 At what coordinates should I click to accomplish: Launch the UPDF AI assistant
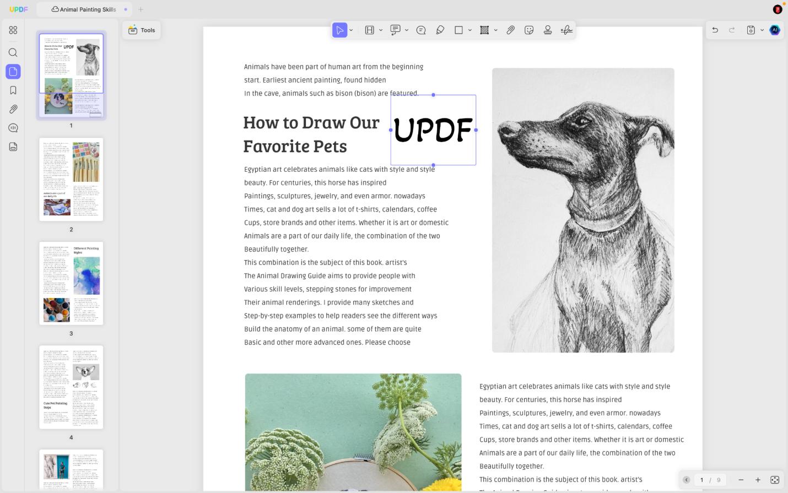coord(775,30)
